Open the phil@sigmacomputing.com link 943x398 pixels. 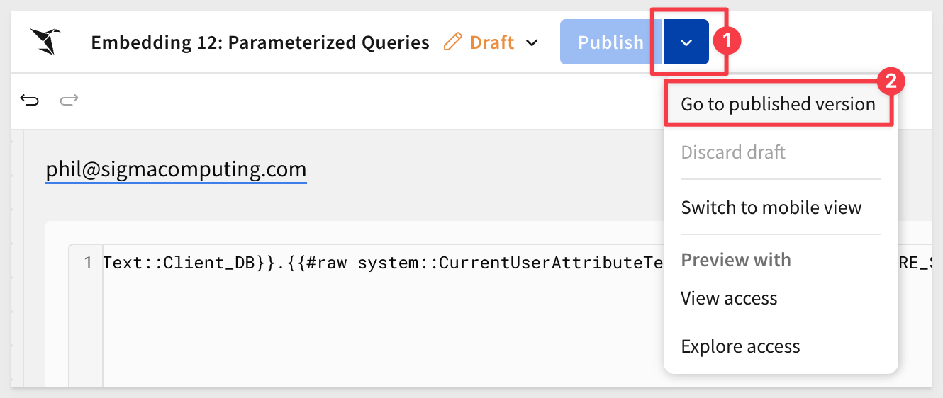(x=176, y=170)
